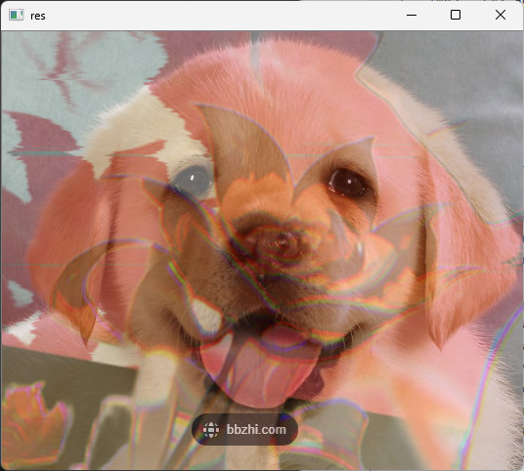Minimize the res window
Screen dimensions: 524x471
412,15
